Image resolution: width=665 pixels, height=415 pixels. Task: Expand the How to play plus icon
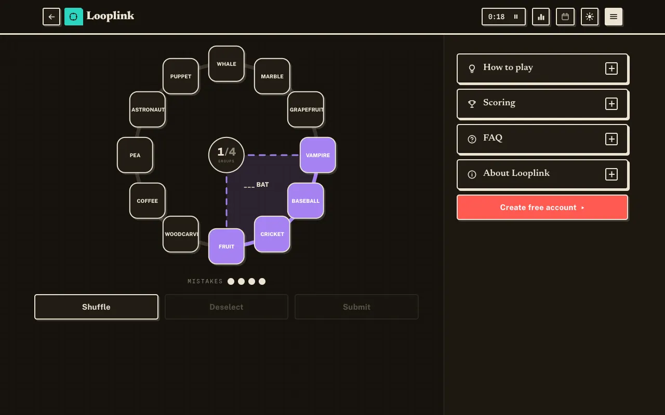611,68
